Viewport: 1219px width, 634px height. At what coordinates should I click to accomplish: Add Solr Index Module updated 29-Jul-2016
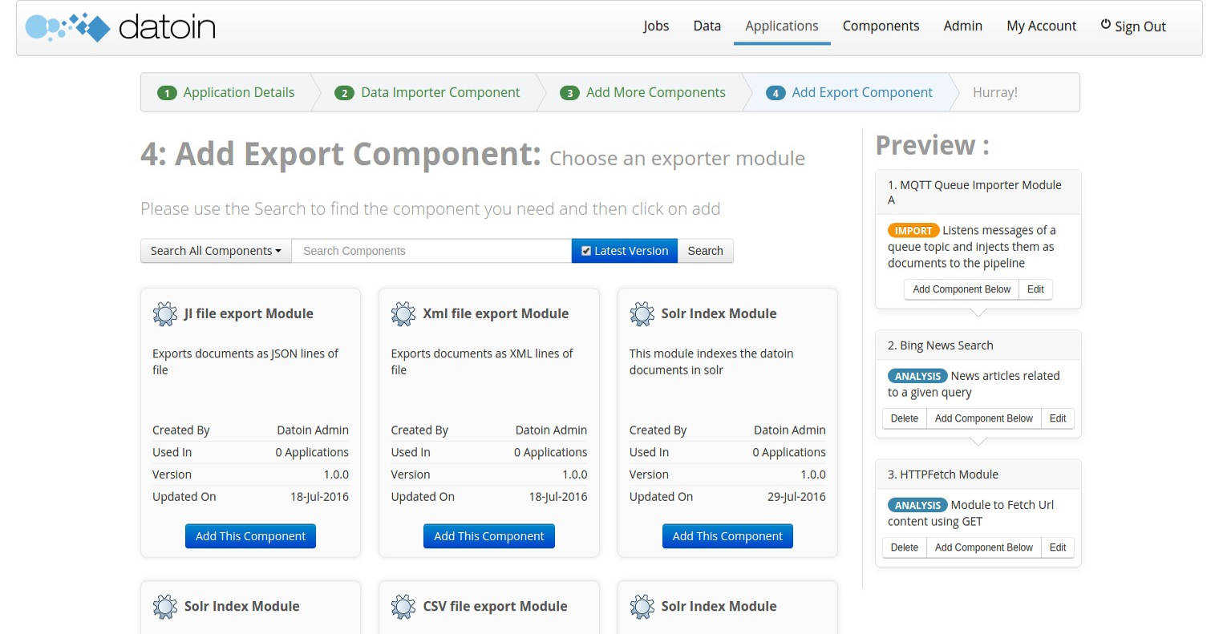[x=727, y=536]
